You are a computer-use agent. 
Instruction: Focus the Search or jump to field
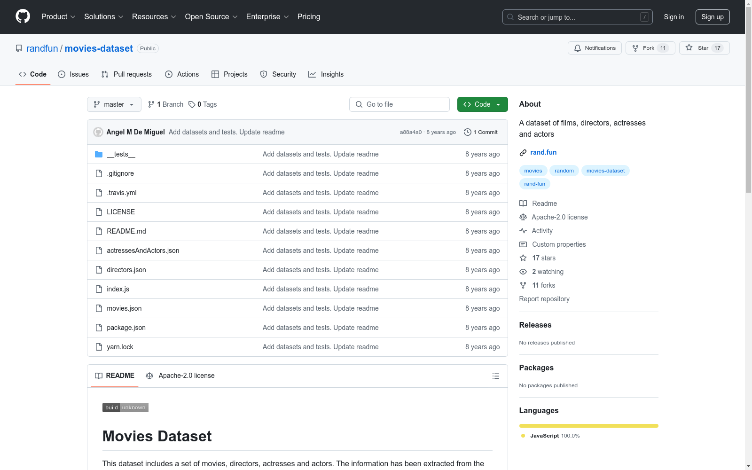tap(578, 17)
